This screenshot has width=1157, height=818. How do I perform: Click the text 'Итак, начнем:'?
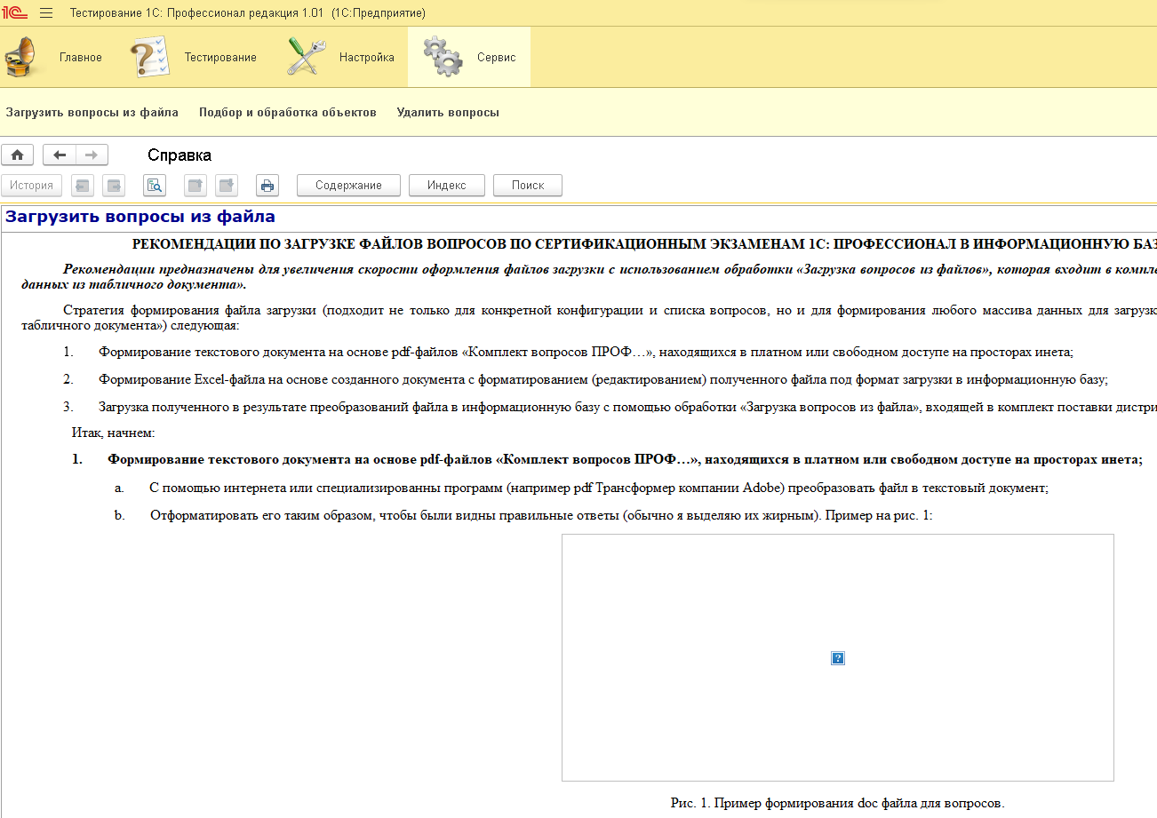click(x=114, y=433)
